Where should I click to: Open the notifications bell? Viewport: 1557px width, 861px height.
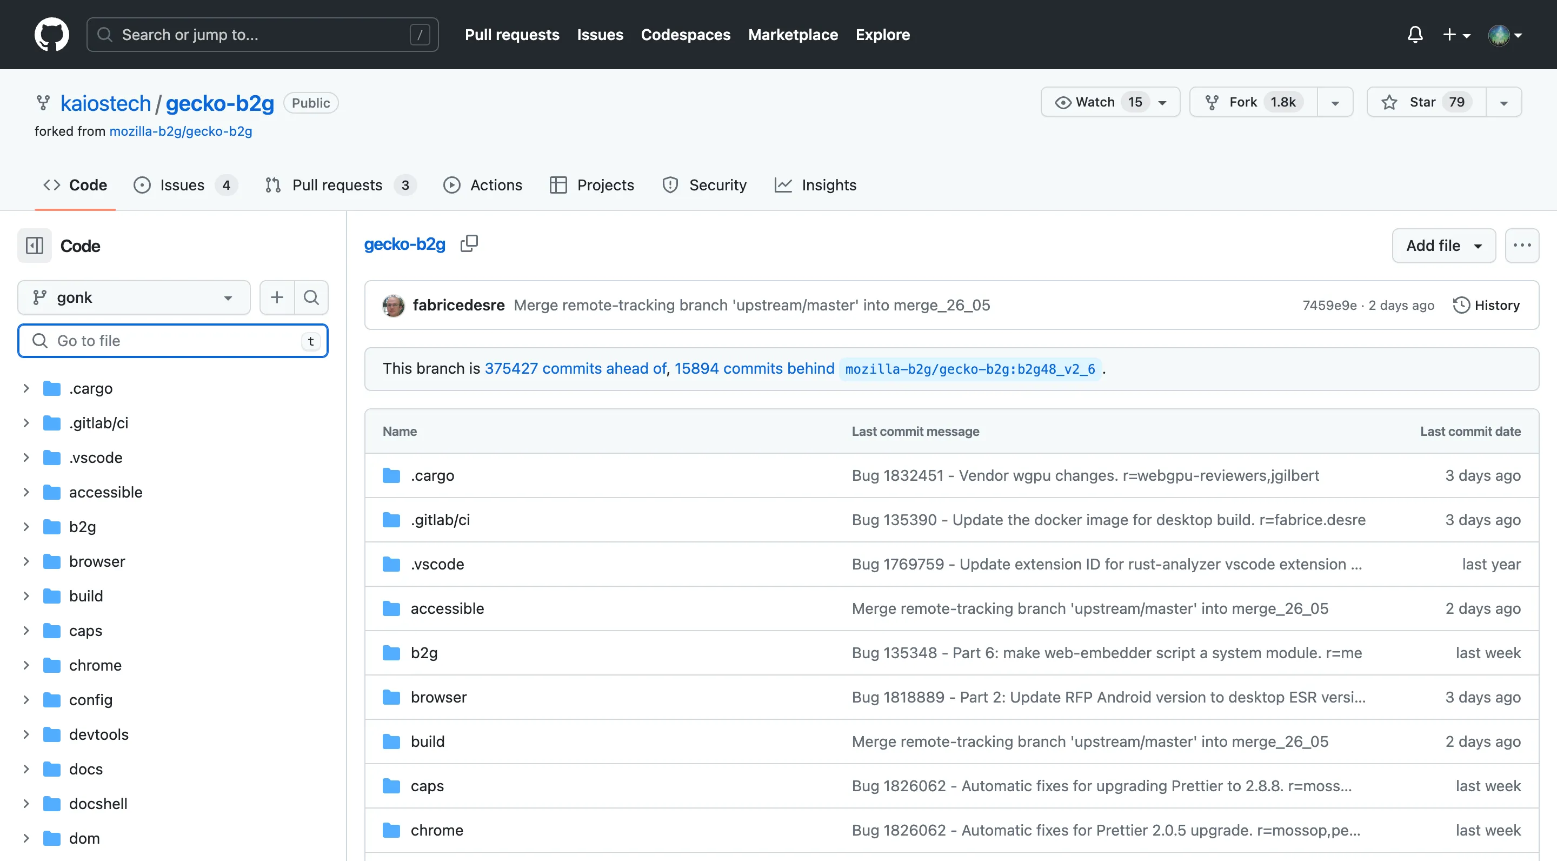point(1414,35)
